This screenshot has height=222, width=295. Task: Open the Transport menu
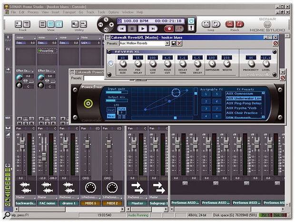click(69, 12)
